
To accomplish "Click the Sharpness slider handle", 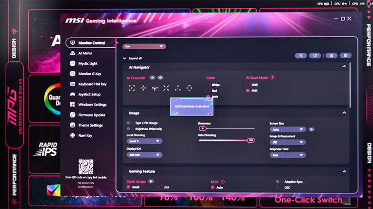I will pyautogui.click(x=203, y=129).
